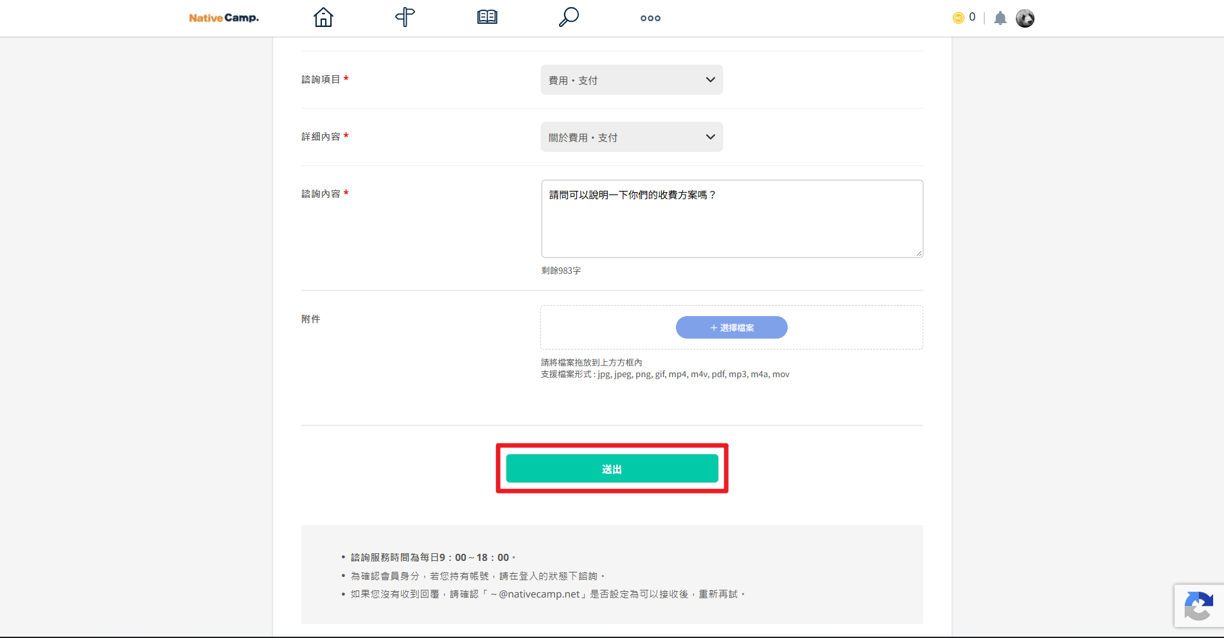Click the dashed file drop zone
1224x638 pixels.
pos(732,328)
